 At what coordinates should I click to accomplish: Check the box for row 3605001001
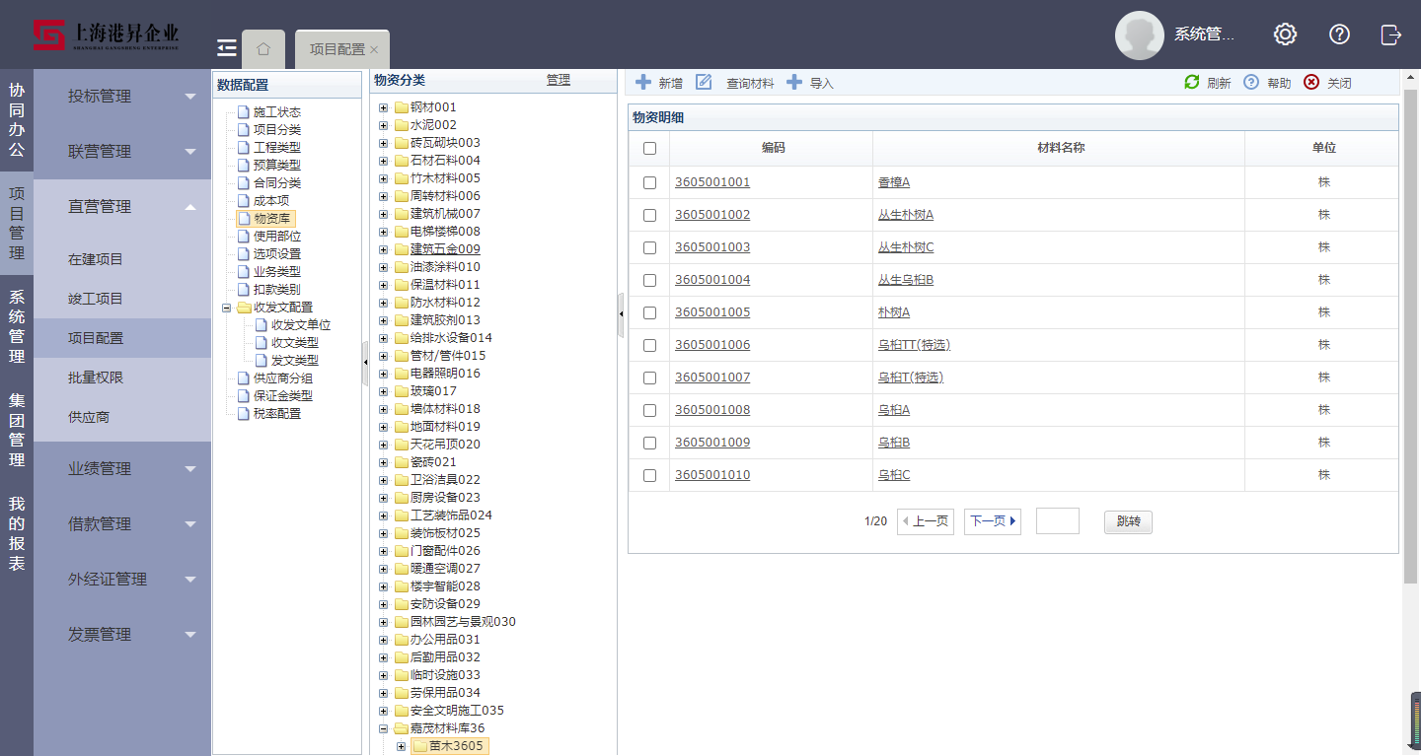pos(649,182)
